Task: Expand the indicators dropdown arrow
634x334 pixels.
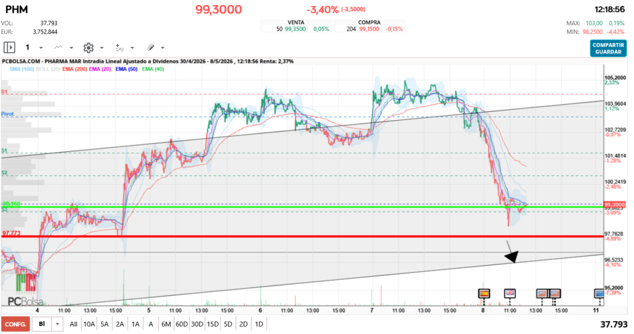Action: (132, 48)
